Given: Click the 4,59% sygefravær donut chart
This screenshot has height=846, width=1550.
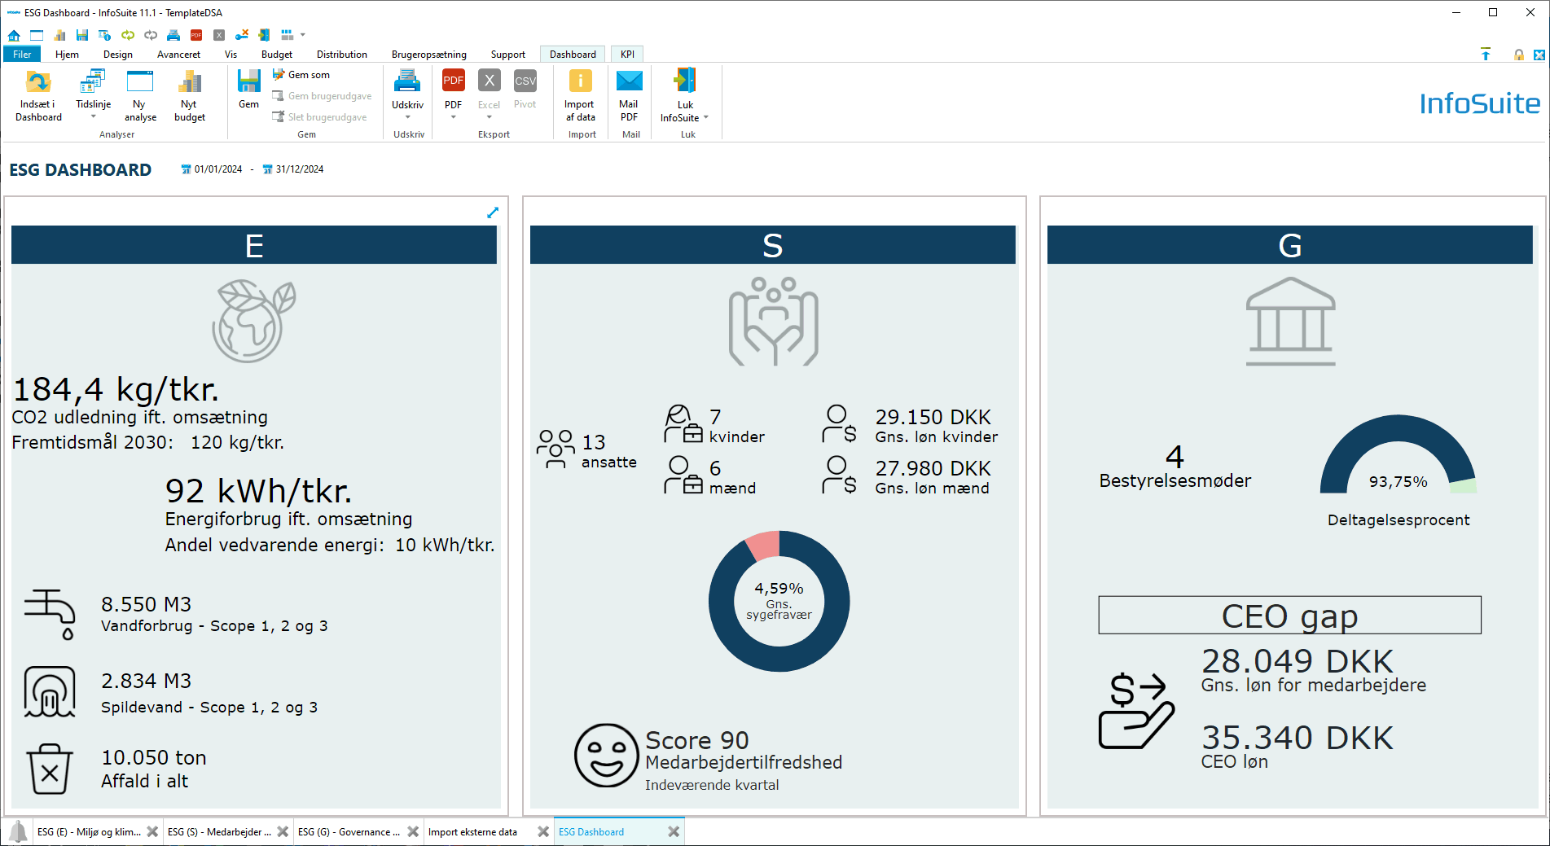Looking at the screenshot, I should click(x=779, y=601).
